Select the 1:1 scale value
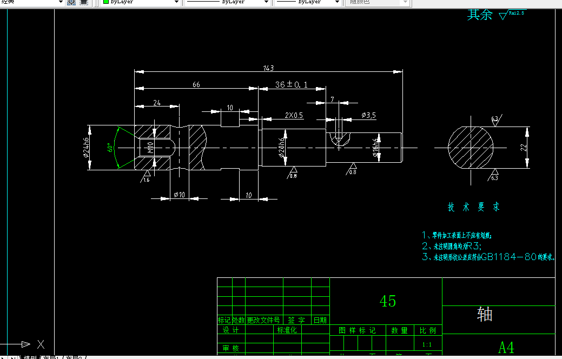This screenshot has width=562, height=359. click(x=427, y=344)
